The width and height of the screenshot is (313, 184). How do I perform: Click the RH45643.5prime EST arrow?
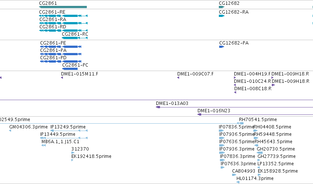click(256, 145)
